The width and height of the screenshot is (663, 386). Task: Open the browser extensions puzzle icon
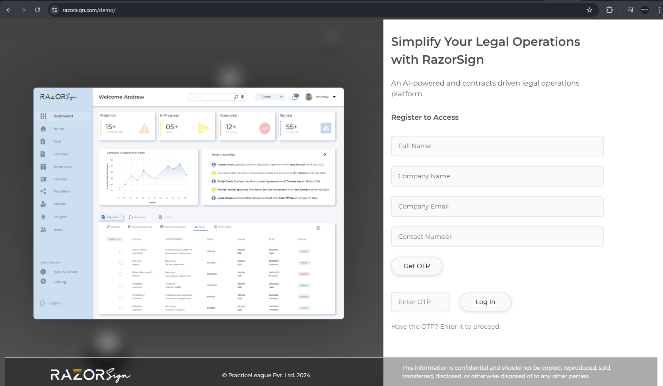[609, 10]
